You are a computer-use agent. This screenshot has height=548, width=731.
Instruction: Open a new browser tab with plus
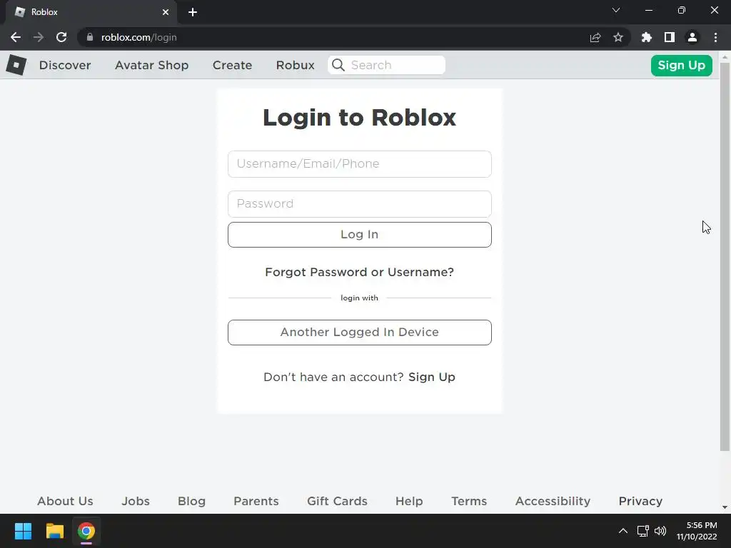pyautogui.click(x=193, y=12)
